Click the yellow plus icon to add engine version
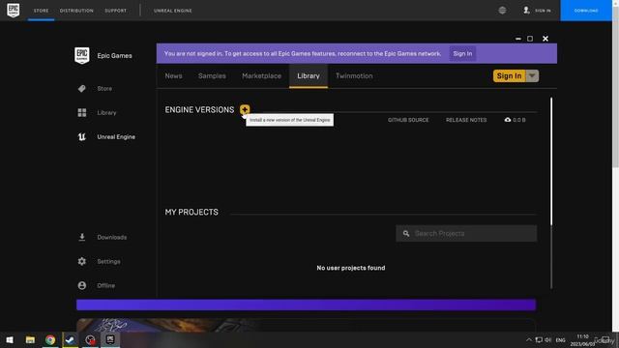The height and width of the screenshot is (348, 619). [x=245, y=109]
